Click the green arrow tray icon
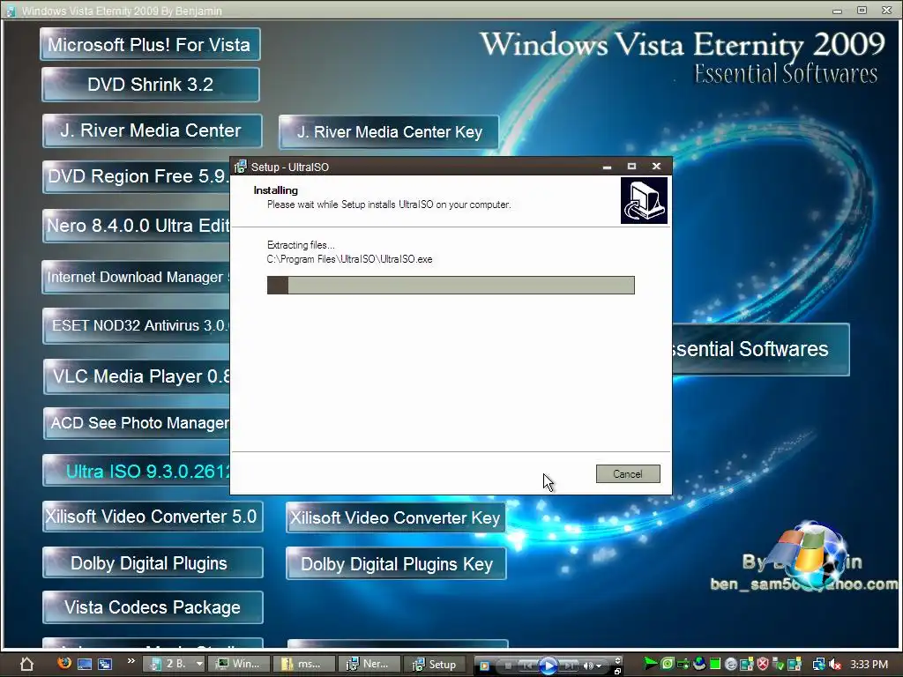 [x=650, y=664]
